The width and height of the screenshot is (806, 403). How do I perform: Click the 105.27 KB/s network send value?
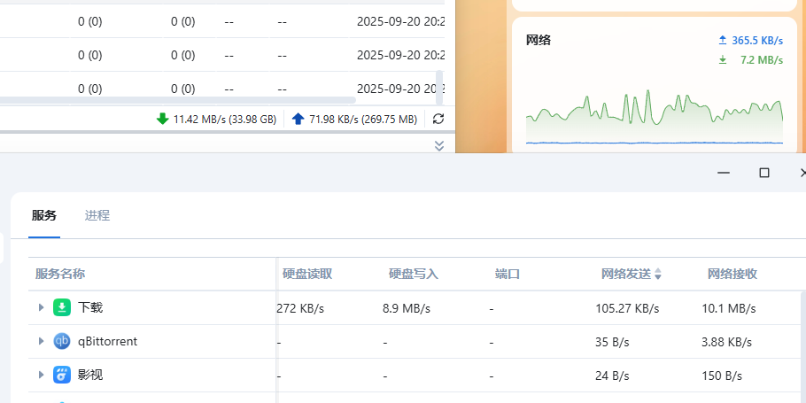click(x=627, y=308)
